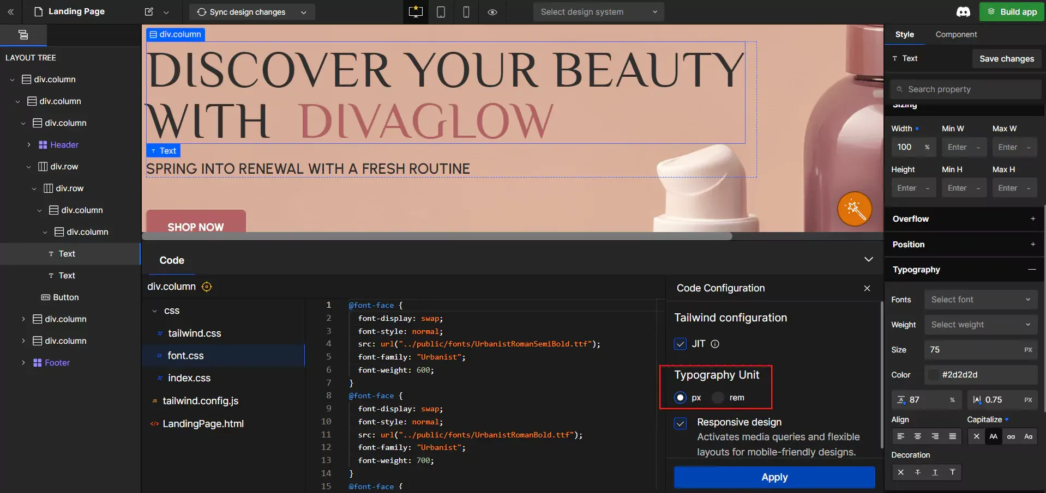Switch to the Component tab
Screen dimensions: 1046x493
click(x=956, y=34)
